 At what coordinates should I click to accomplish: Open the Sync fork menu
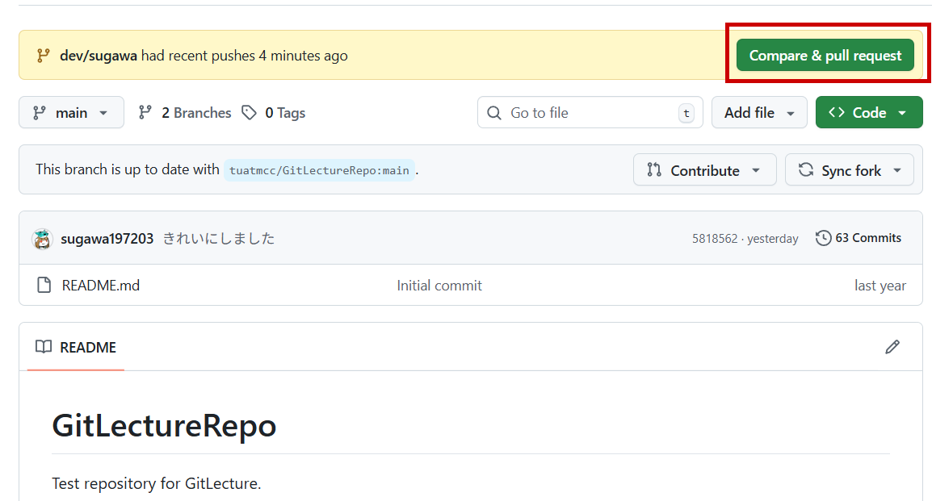[x=849, y=170]
